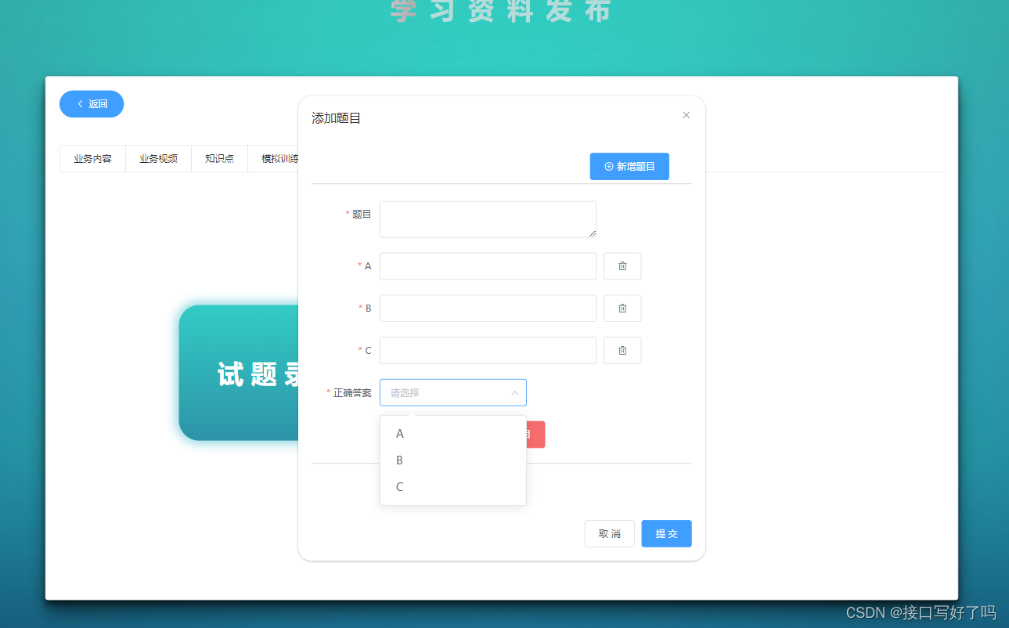Choose answer B from the dropdown list
Screen dimensions: 1009x628
tap(453, 460)
